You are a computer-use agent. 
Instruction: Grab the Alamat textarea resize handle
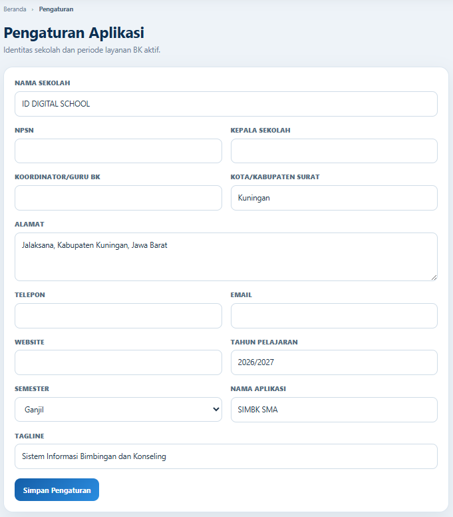(434, 278)
